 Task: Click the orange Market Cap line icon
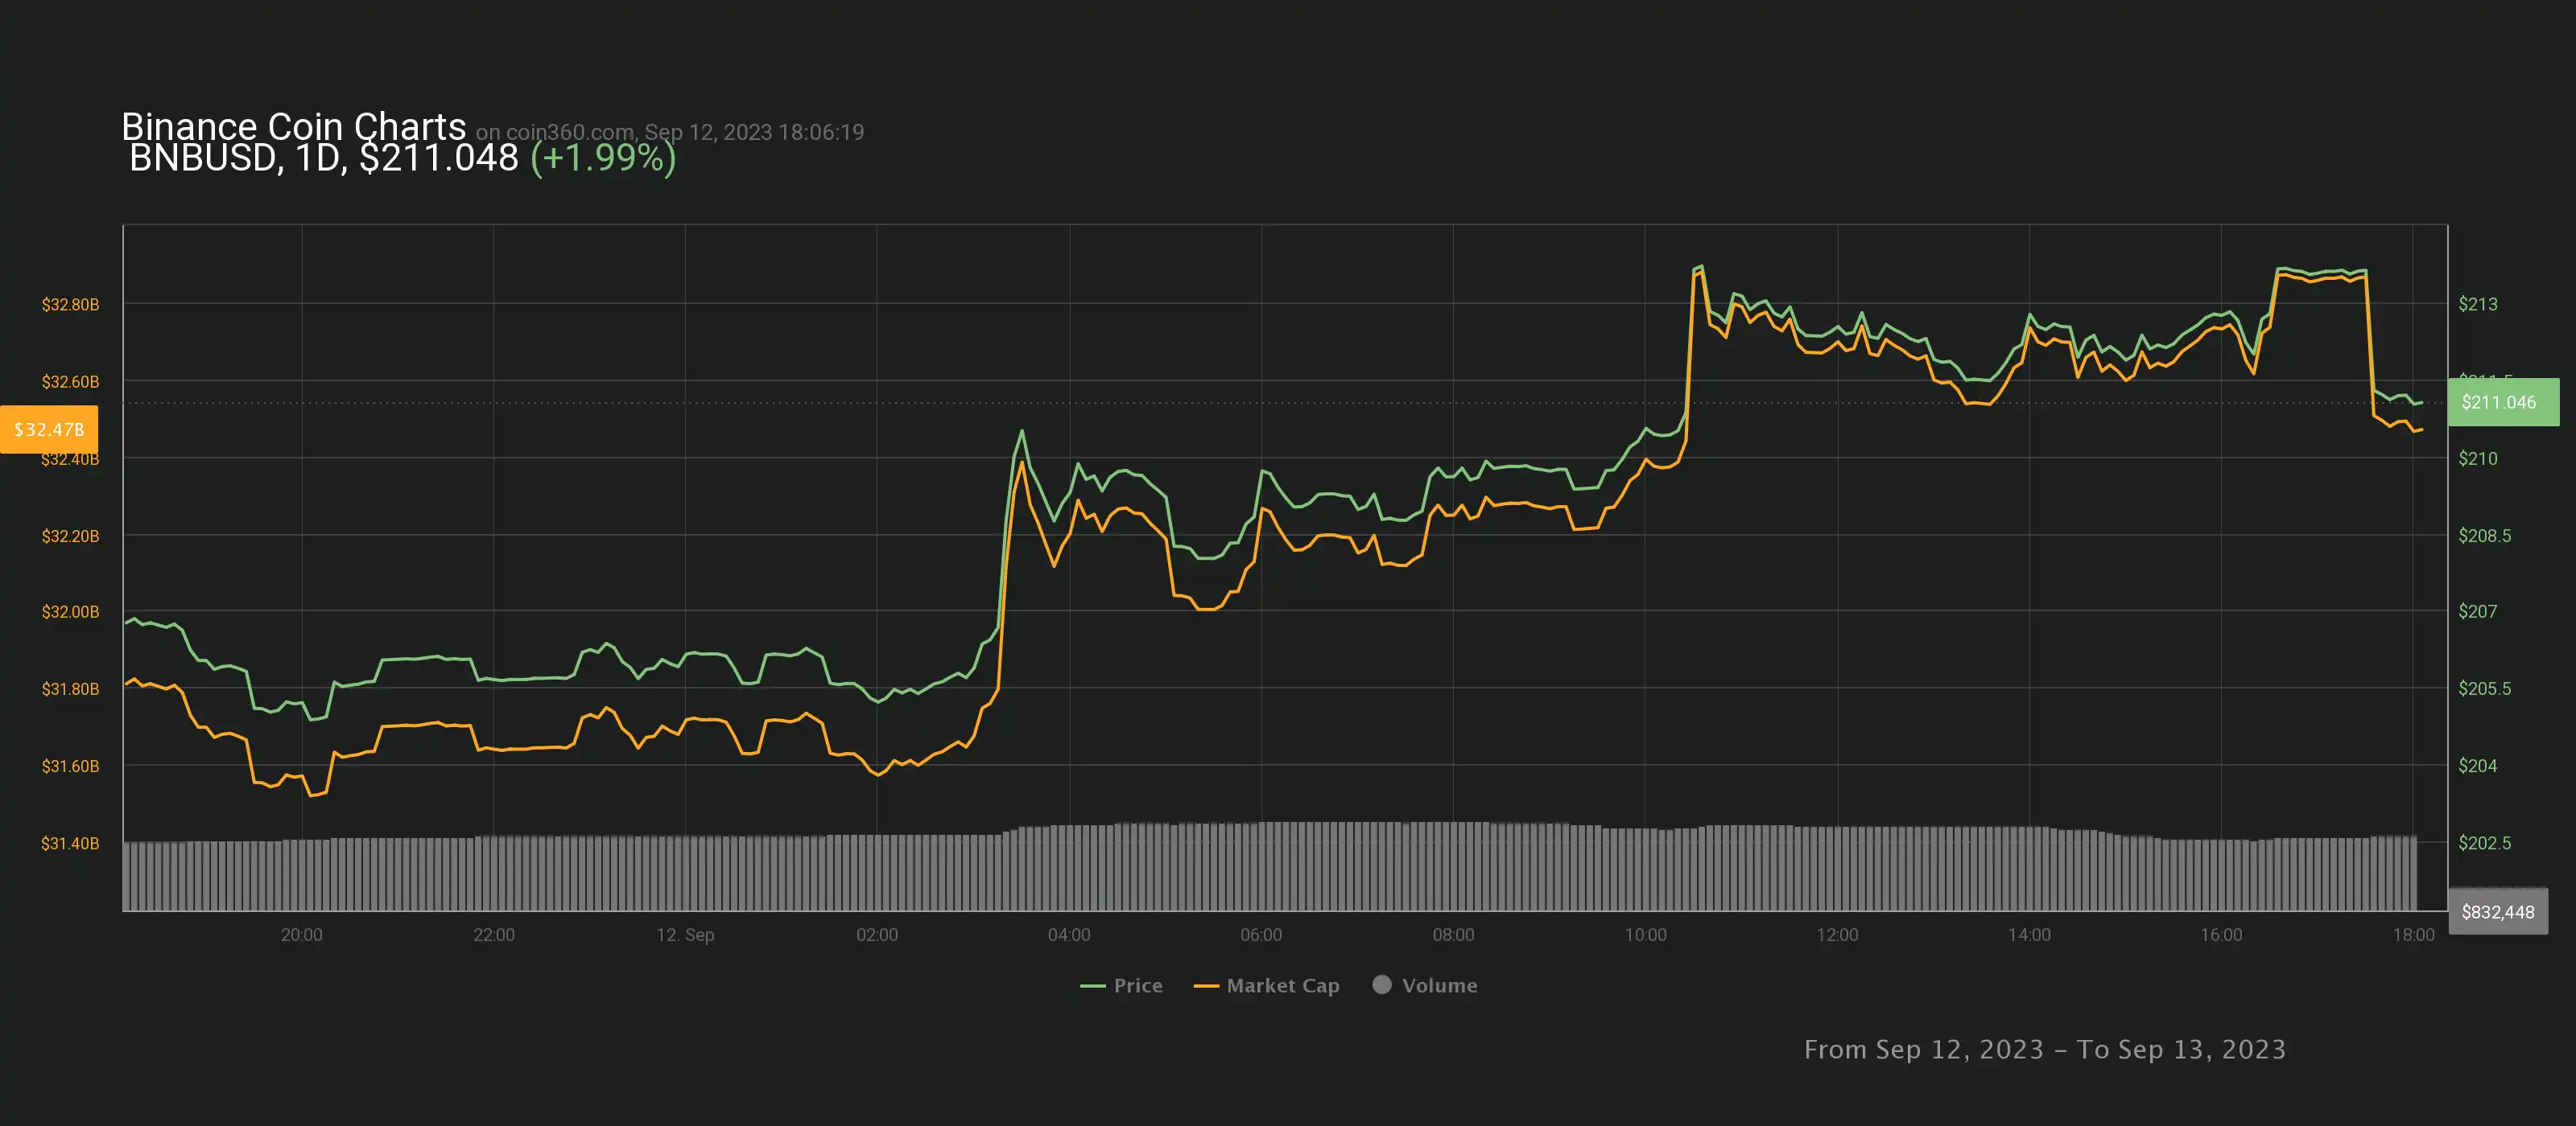[x=1206, y=986]
